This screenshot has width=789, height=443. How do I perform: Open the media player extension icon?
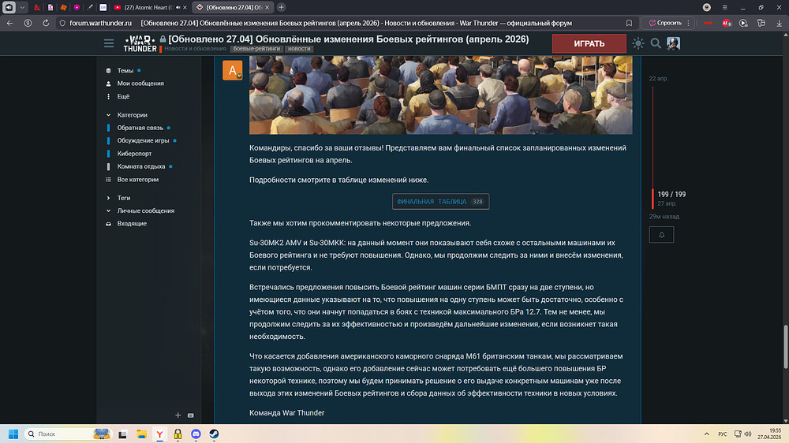(743, 23)
